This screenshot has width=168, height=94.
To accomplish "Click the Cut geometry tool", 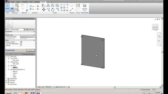I will point(32,6).
